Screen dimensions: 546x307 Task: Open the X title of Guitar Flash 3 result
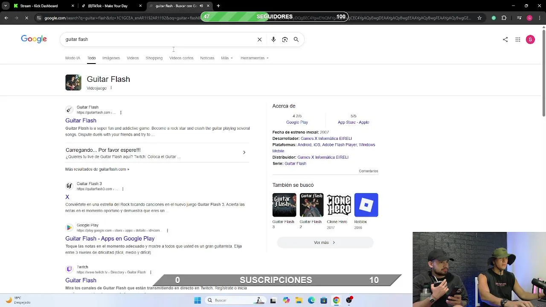pos(67,197)
